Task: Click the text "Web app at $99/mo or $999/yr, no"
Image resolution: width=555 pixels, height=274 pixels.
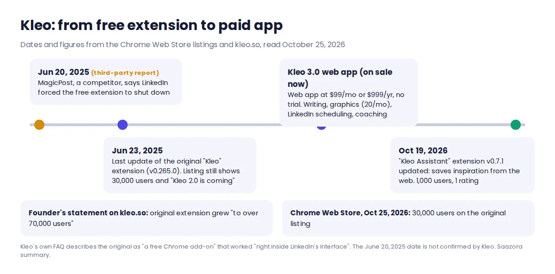Action: pos(346,95)
